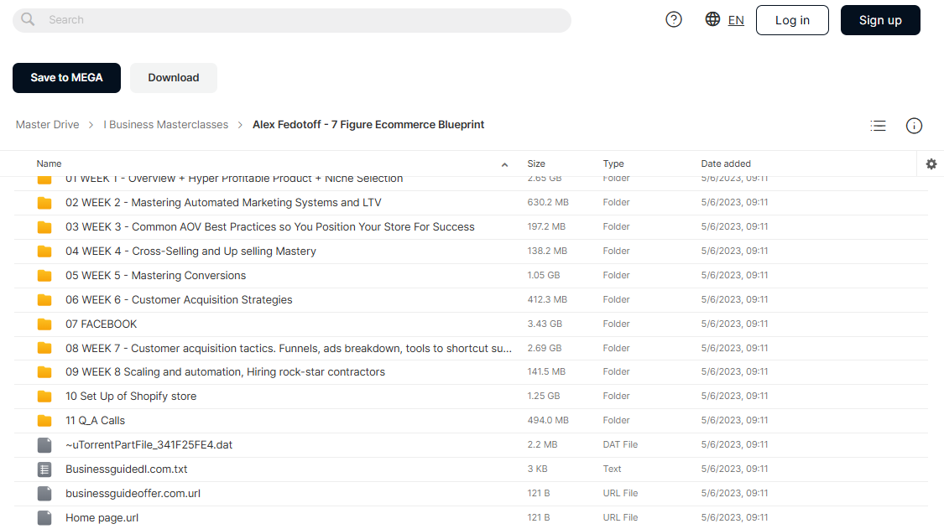Click text file icon of Businessguidedl.com.txt
944x529 pixels.
click(44, 469)
